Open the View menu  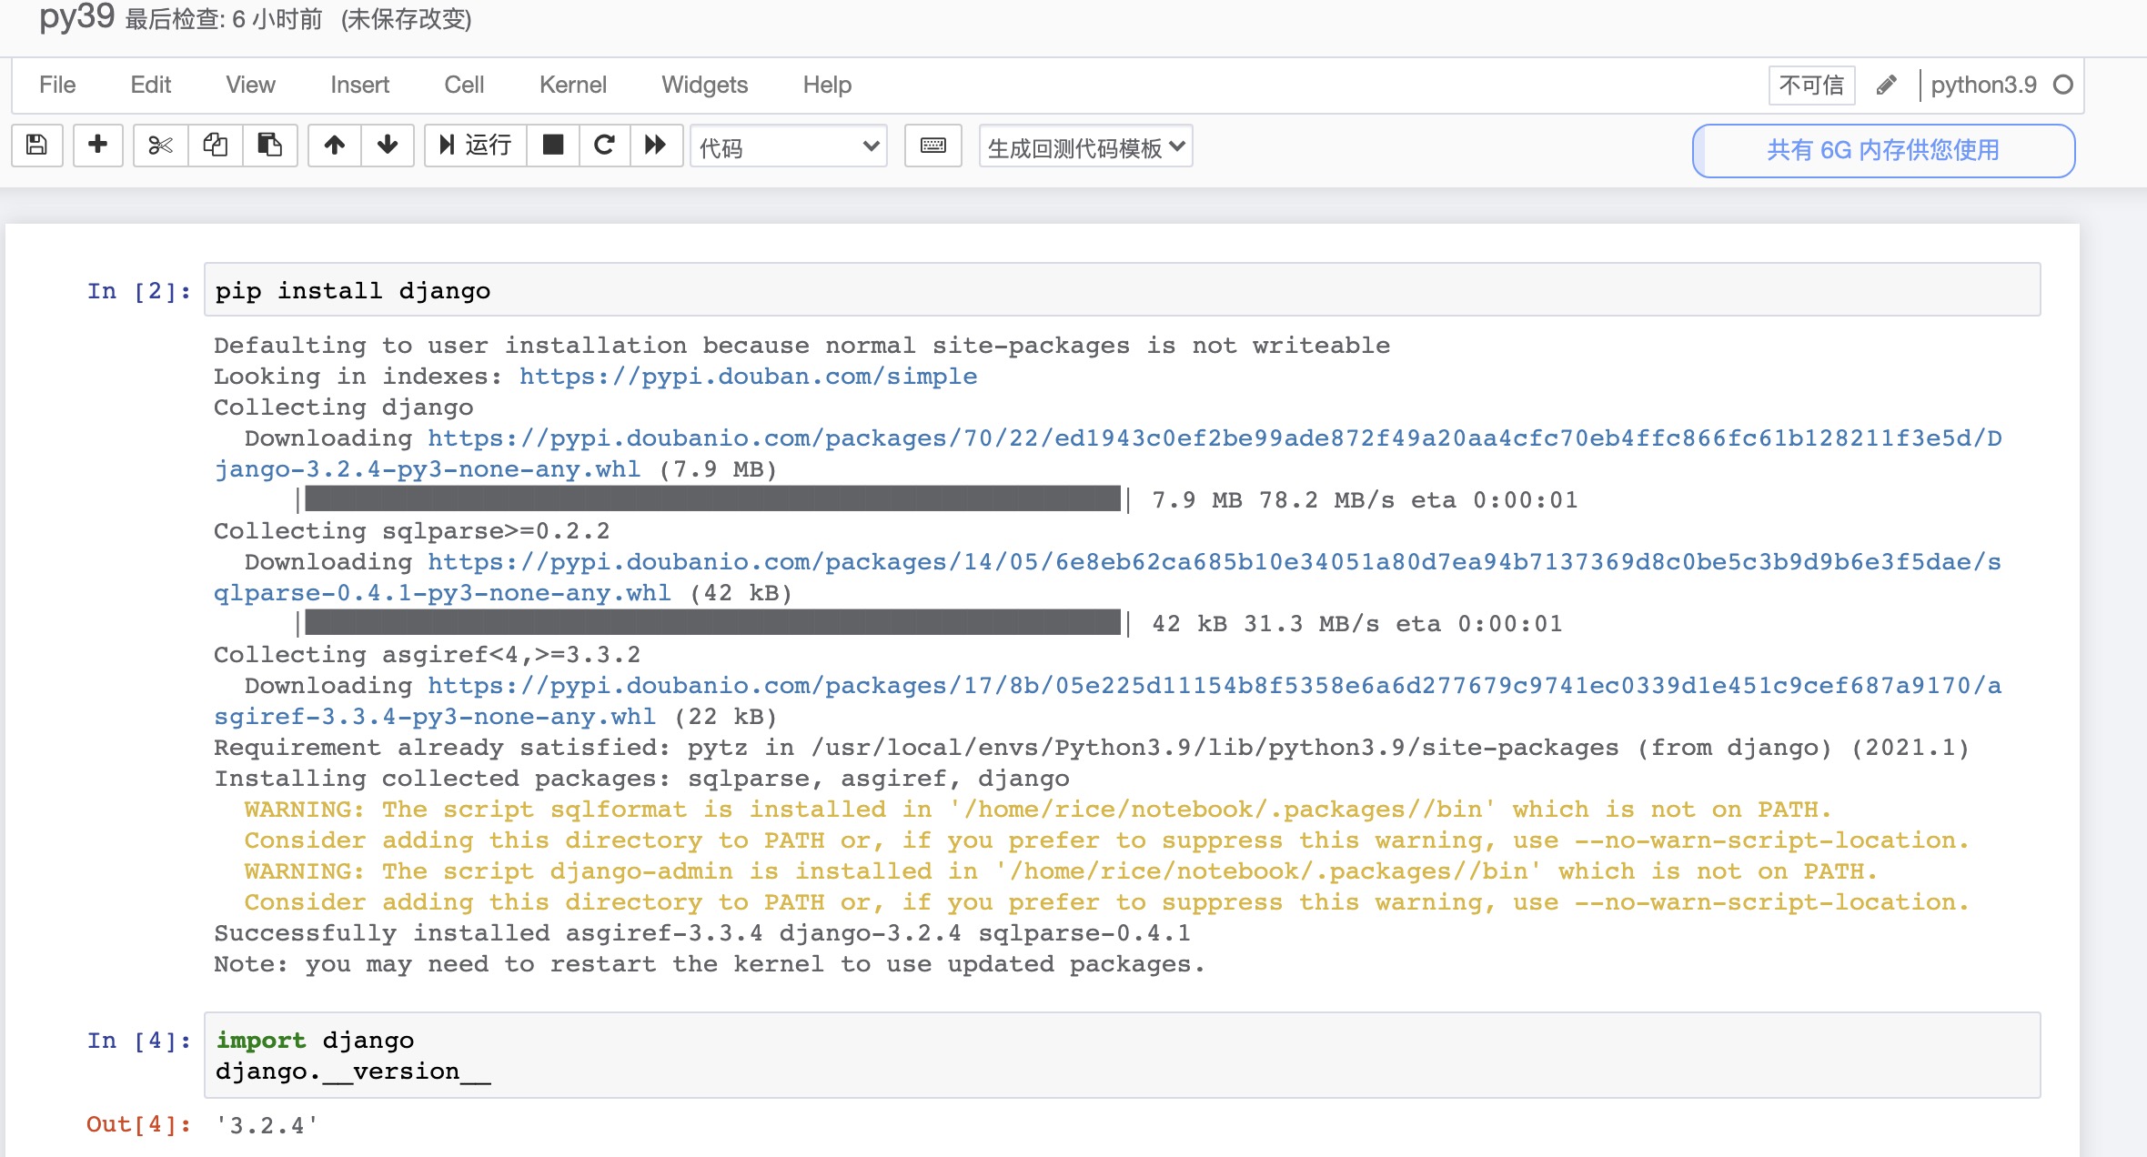[x=251, y=85]
